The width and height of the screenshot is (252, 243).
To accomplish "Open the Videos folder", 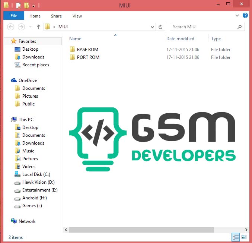I will pyautogui.click(x=29, y=166).
